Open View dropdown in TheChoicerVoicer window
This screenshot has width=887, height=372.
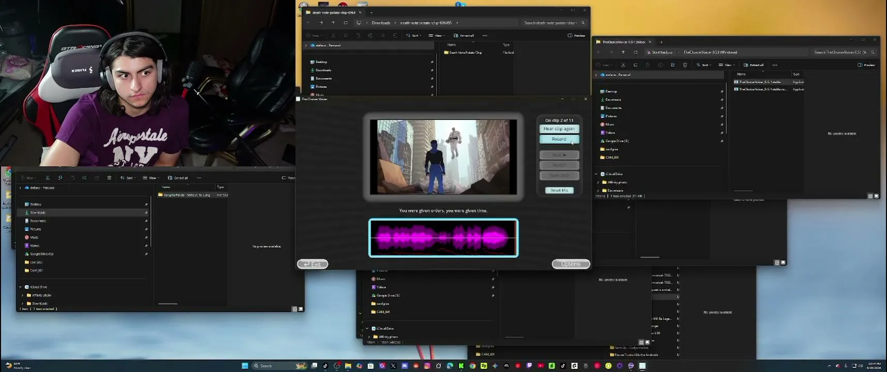pos(727,65)
